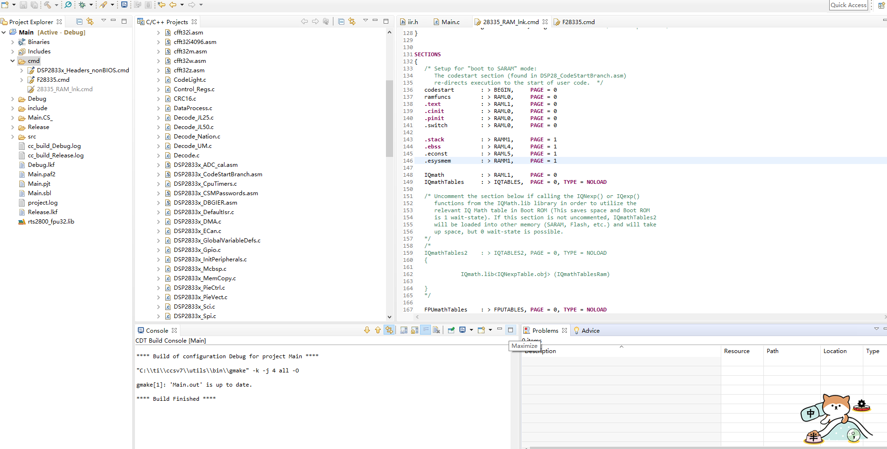Screen dimensions: 887x449
Task: Collapse all in Project Explorer
Action: pos(79,22)
